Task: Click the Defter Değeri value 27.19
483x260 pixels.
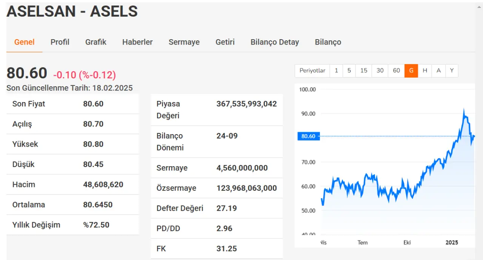Action: pyautogui.click(x=226, y=208)
